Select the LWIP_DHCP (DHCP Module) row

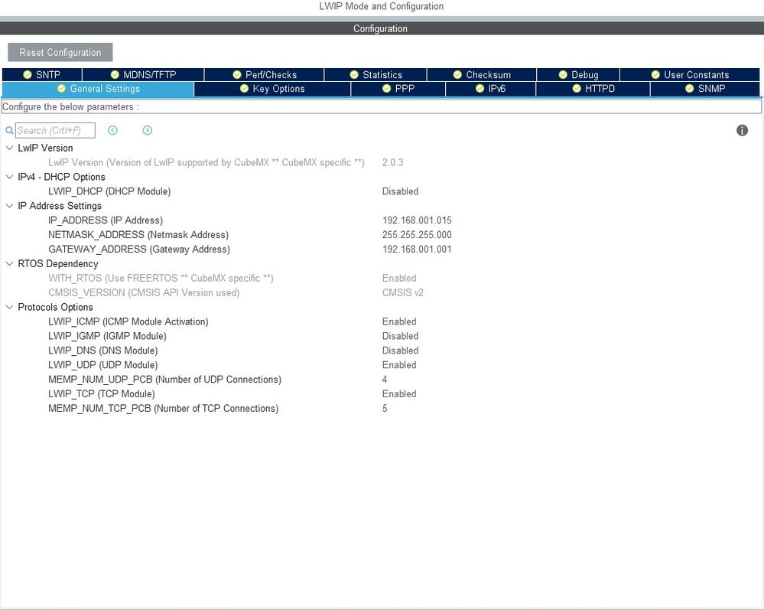(109, 191)
